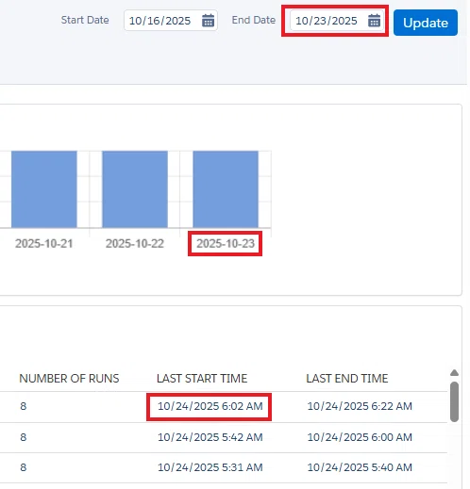Select the 2025-10-23 chart bar
Screen dimensions: 470x489
226,189
